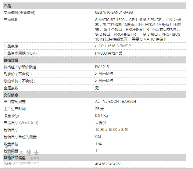The height and width of the screenshot is (169, 193).
Task: Click the red chevron in the 您的单价 row
Action: pos(96,81)
